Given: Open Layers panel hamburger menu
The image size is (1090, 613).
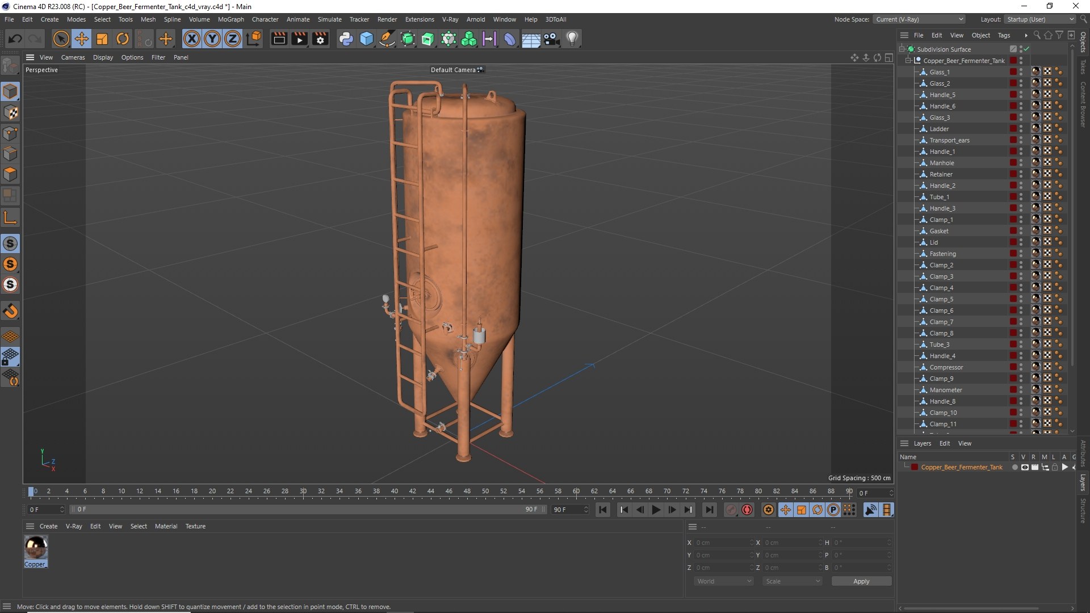Looking at the screenshot, I should [904, 443].
